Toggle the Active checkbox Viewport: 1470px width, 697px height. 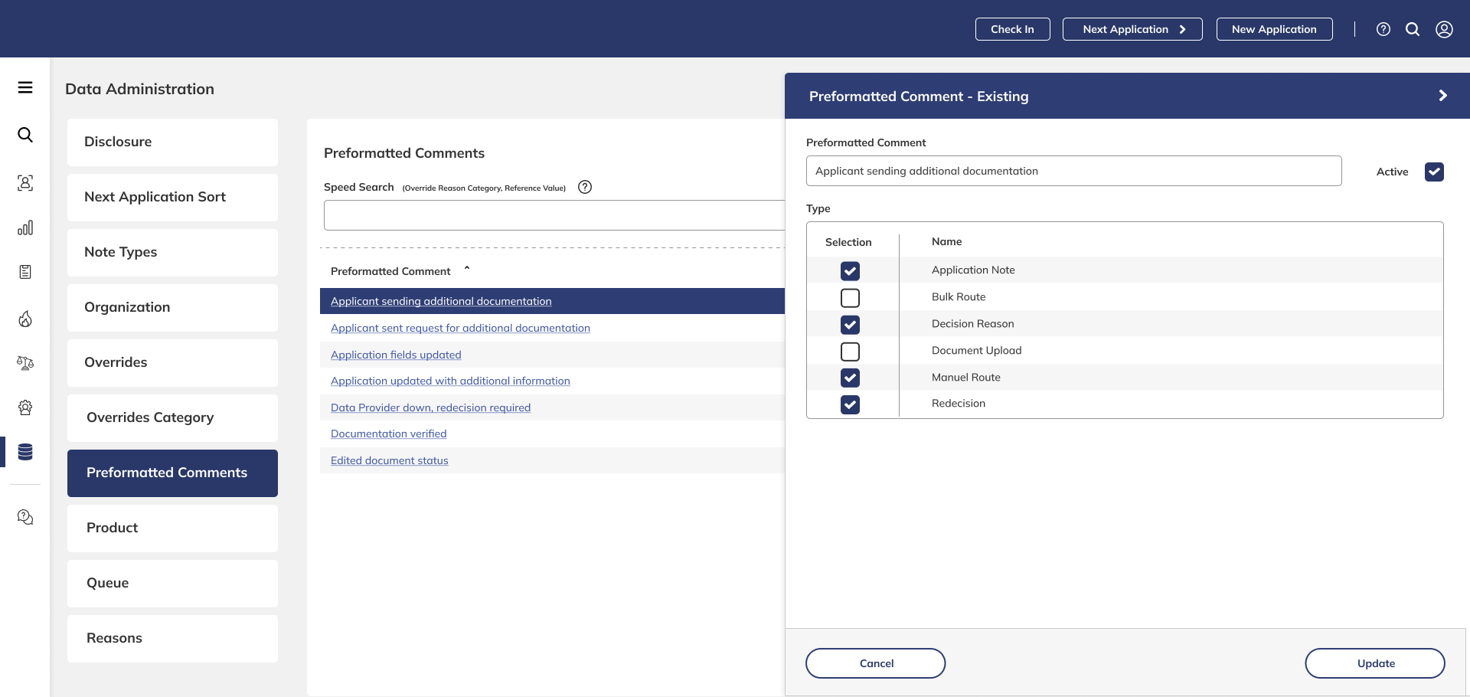1434,172
